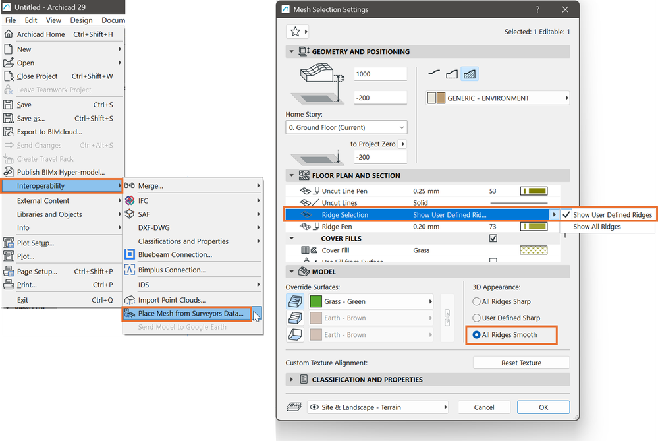Image resolution: width=658 pixels, height=441 pixels.
Task: Collapse the Floor Plan and Section panel
Action: [291, 175]
